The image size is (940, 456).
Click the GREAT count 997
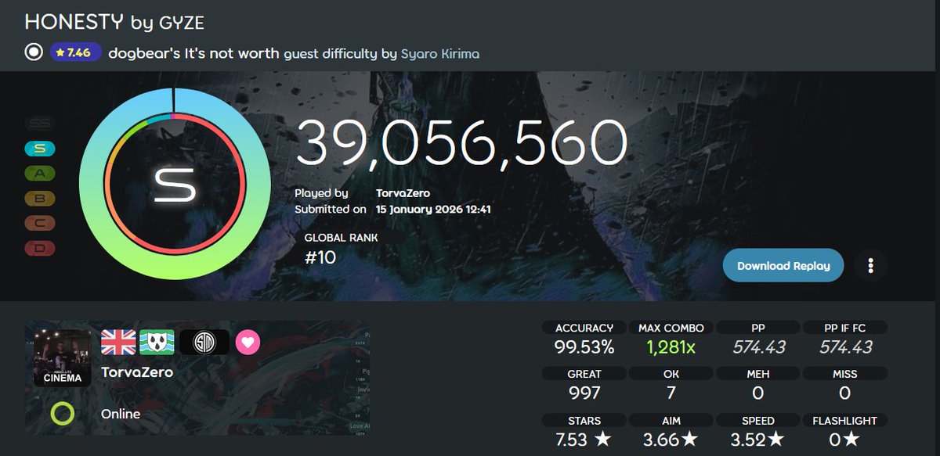click(x=584, y=392)
